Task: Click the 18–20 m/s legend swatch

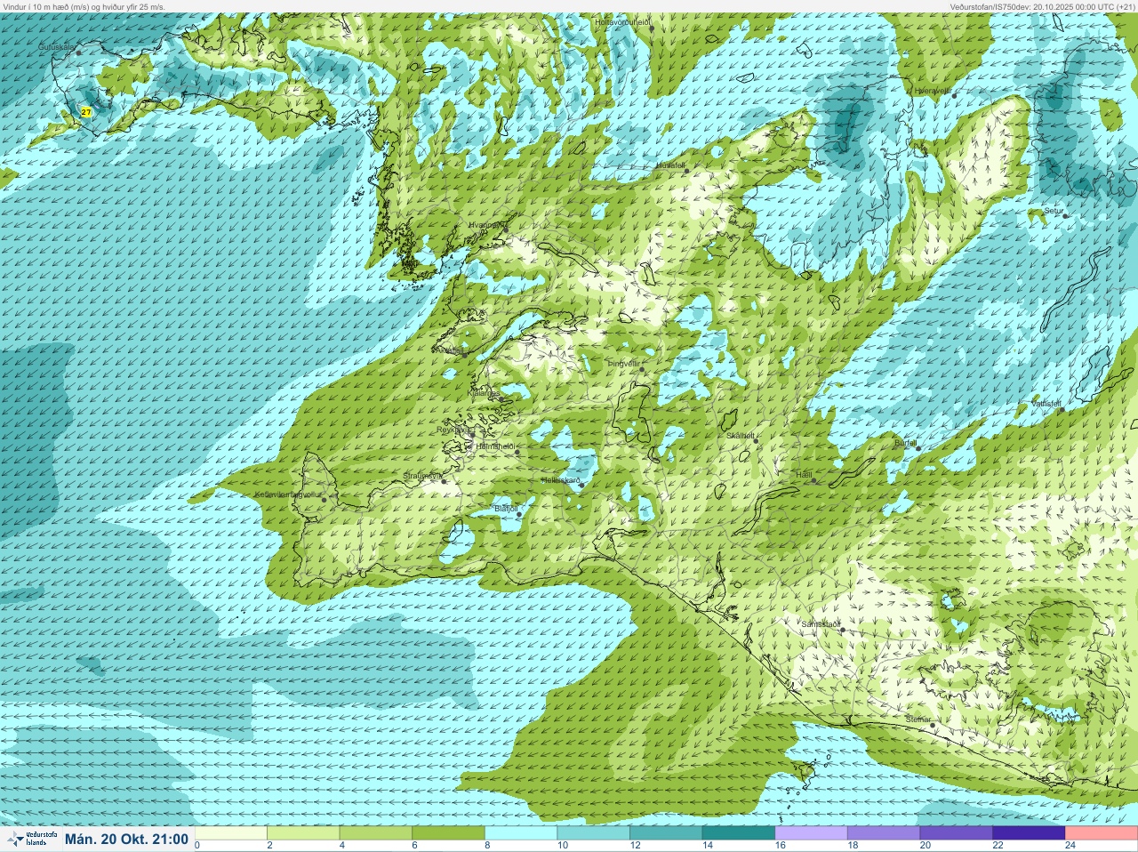Action: click(884, 833)
